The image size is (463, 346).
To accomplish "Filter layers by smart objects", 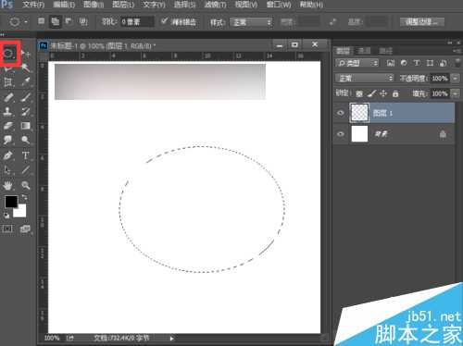I will 443,63.
